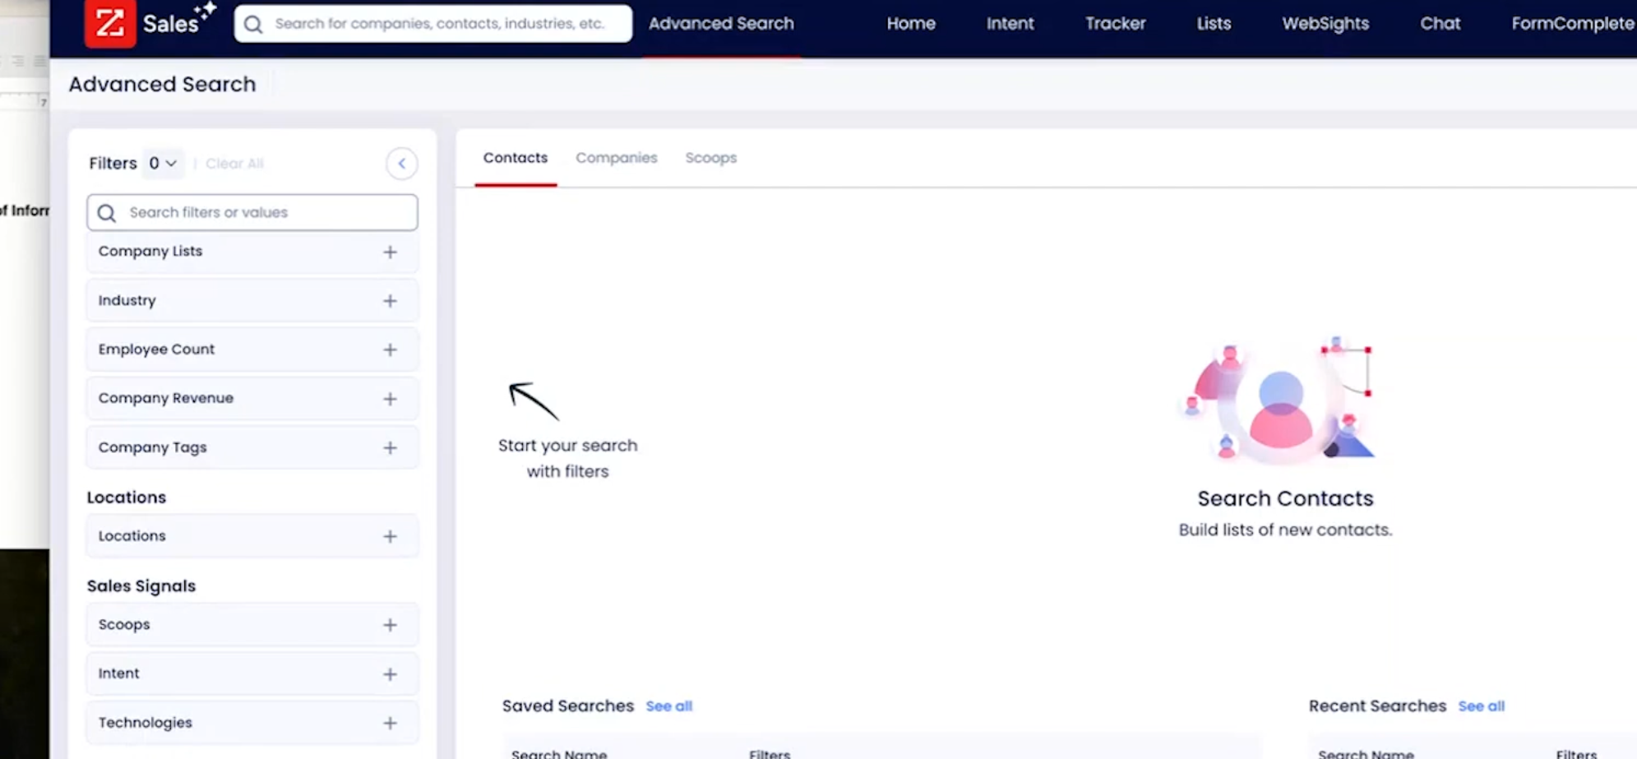Click the Clear All filters link

pyautogui.click(x=234, y=164)
